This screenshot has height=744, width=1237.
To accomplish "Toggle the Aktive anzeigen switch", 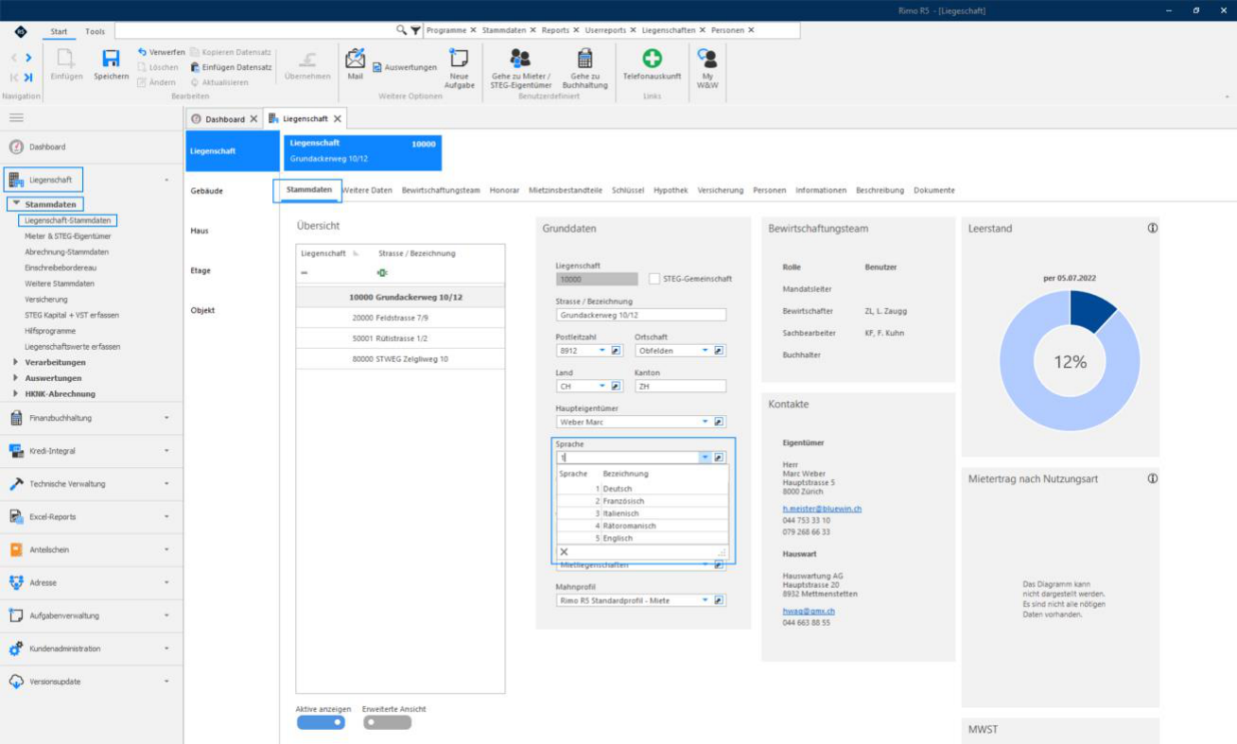I will click(x=321, y=722).
